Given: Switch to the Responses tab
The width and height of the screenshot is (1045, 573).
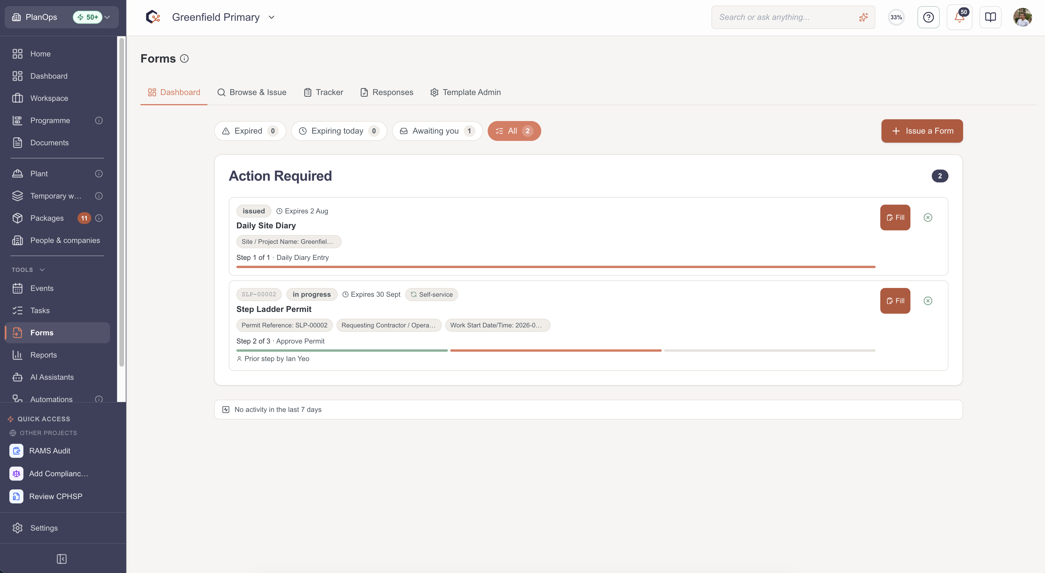Looking at the screenshot, I should coord(386,92).
